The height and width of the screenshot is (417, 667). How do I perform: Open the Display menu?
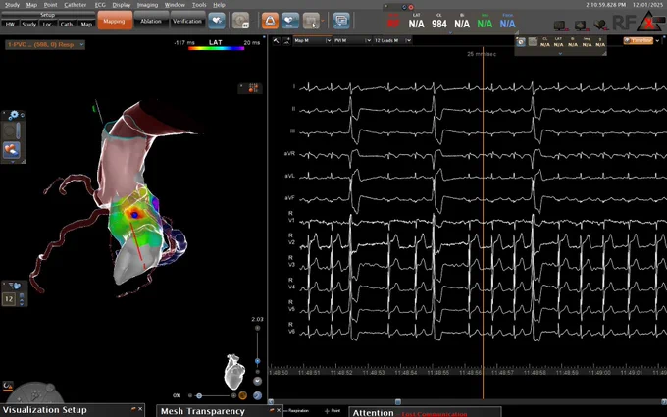pos(122,5)
